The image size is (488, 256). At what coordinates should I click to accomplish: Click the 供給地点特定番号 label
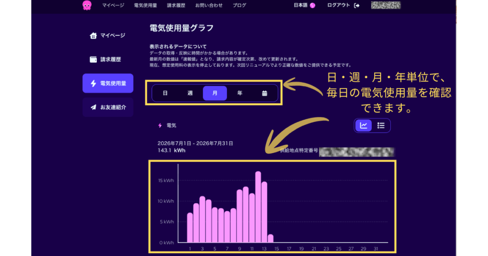[x=299, y=150]
